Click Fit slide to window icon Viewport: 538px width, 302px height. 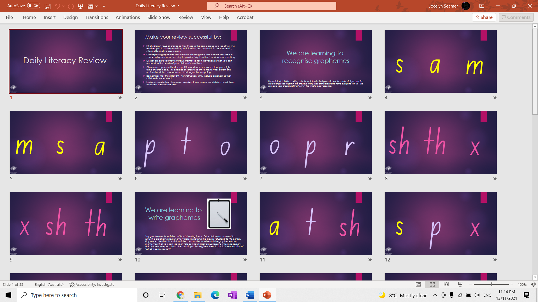click(x=534, y=284)
